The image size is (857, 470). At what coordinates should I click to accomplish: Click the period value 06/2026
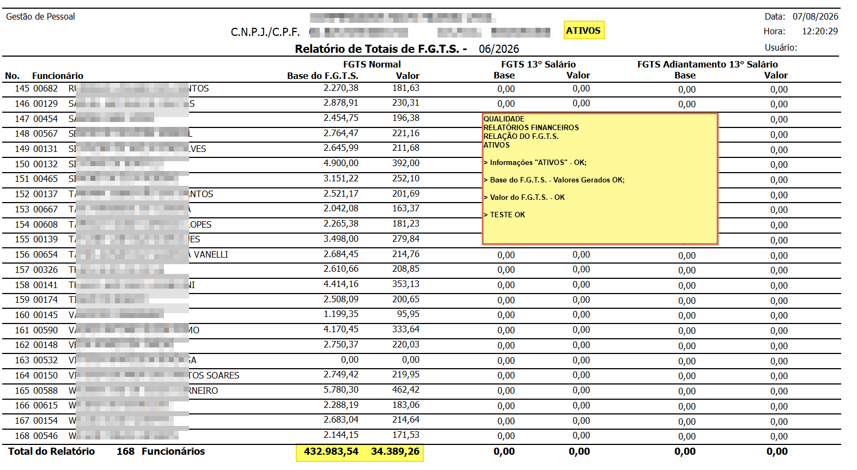point(499,49)
